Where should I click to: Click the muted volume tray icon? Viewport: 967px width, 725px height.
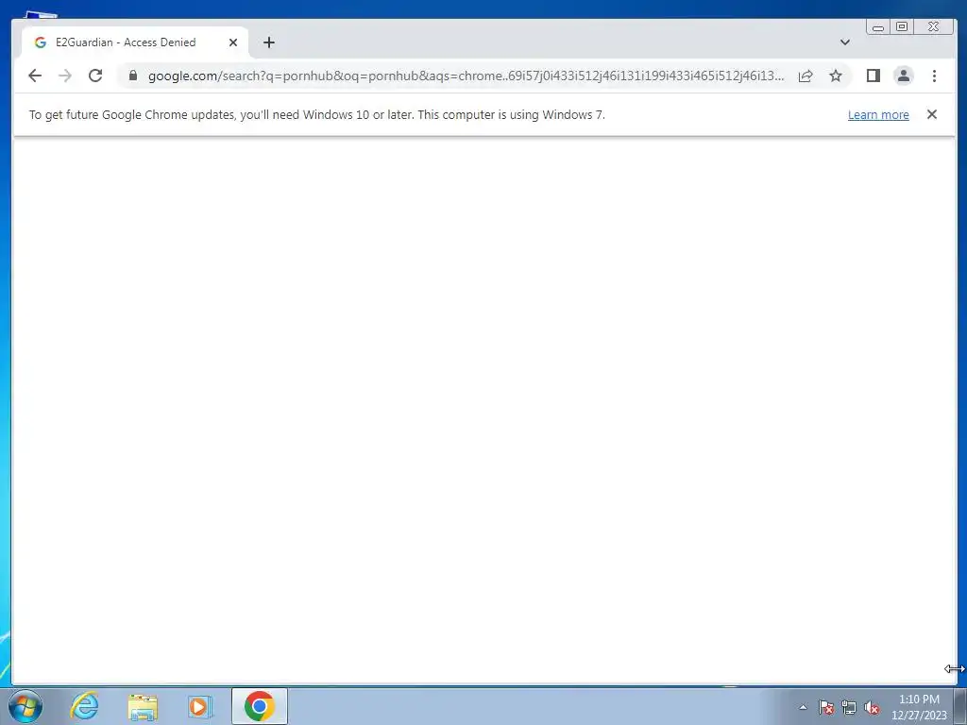point(872,707)
